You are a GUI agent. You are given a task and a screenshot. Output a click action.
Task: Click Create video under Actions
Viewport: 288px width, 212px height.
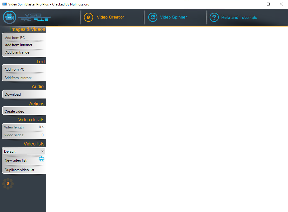14,111
